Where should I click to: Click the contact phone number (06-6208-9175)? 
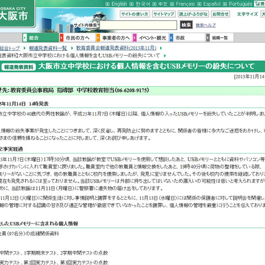coord(132,91)
